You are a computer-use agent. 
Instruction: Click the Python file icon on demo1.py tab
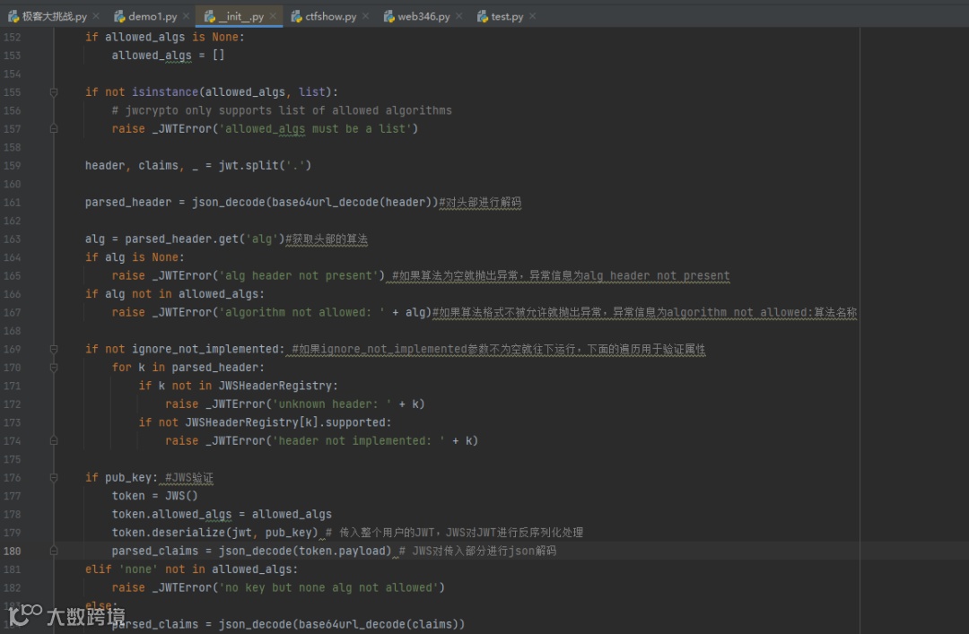coord(119,16)
